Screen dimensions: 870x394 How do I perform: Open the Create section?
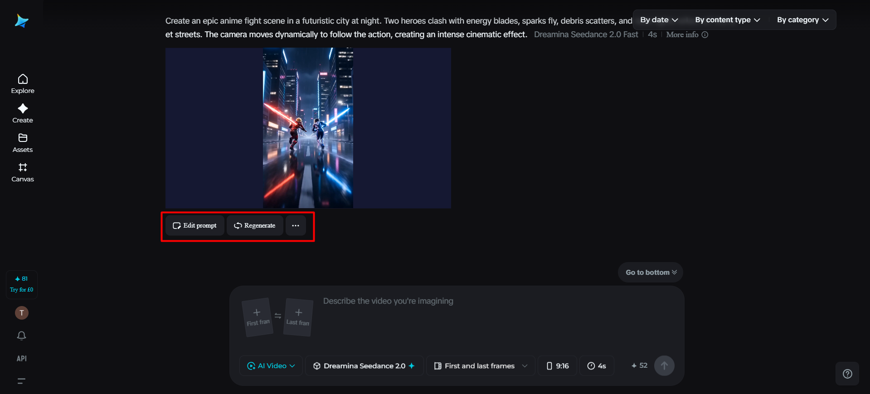(x=23, y=114)
